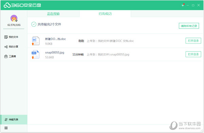Close the 360 cloud drive window
This screenshot has height=133, width=204.
click(x=199, y=5)
